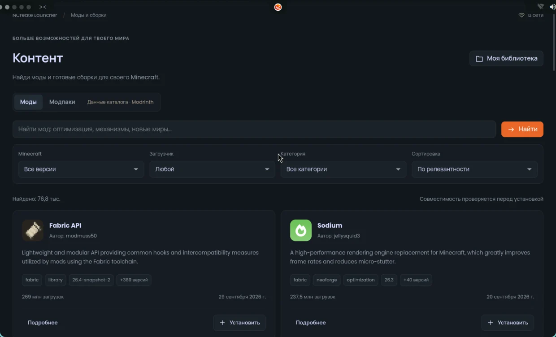This screenshot has width=556, height=337.
Task: Click the neoforge tag on Sodium
Action: point(327,280)
